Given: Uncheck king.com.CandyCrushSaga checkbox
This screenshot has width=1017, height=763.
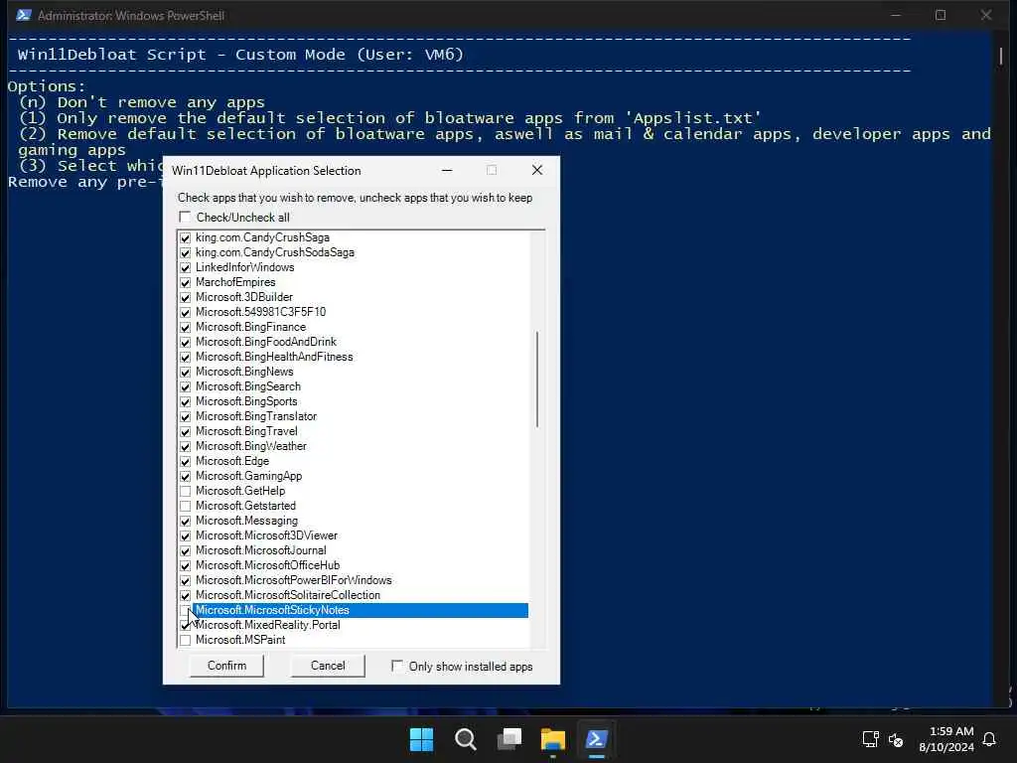Looking at the screenshot, I should point(185,238).
